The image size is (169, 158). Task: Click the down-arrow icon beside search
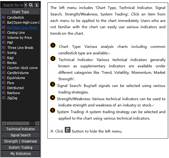37,5
